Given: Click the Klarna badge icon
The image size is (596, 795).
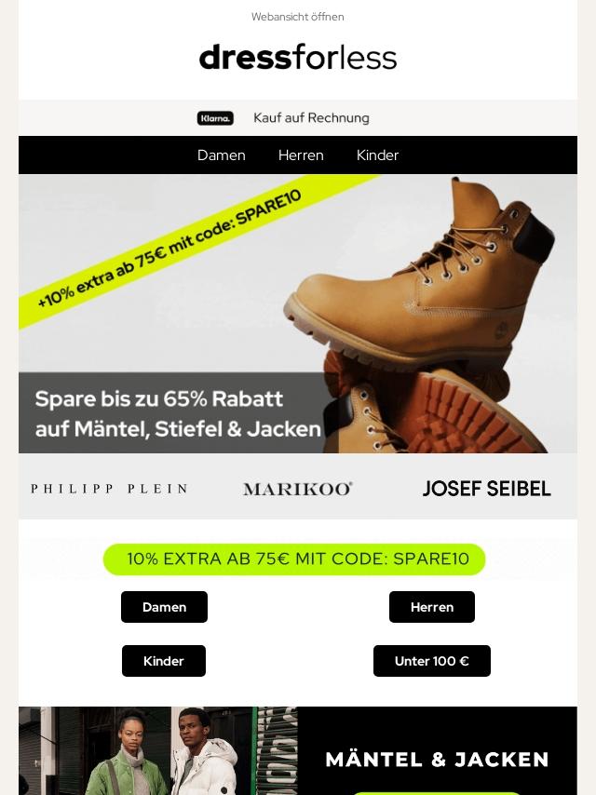Looking at the screenshot, I should (x=215, y=118).
